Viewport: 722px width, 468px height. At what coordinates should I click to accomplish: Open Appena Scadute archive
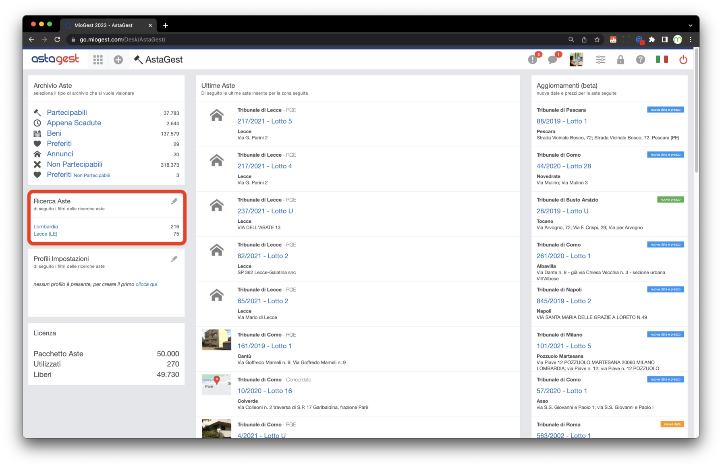(x=74, y=123)
